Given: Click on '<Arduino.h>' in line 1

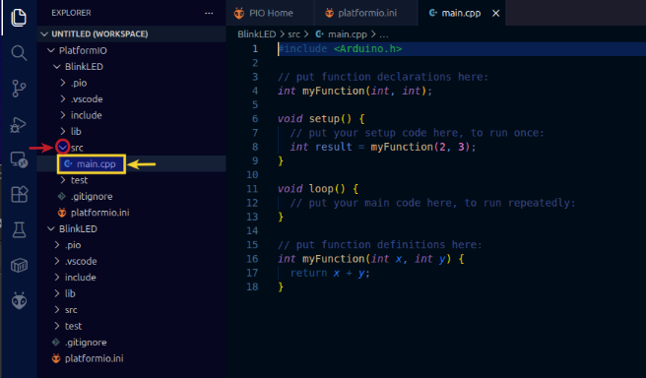Looking at the screenshot, I should pos(367,48).
